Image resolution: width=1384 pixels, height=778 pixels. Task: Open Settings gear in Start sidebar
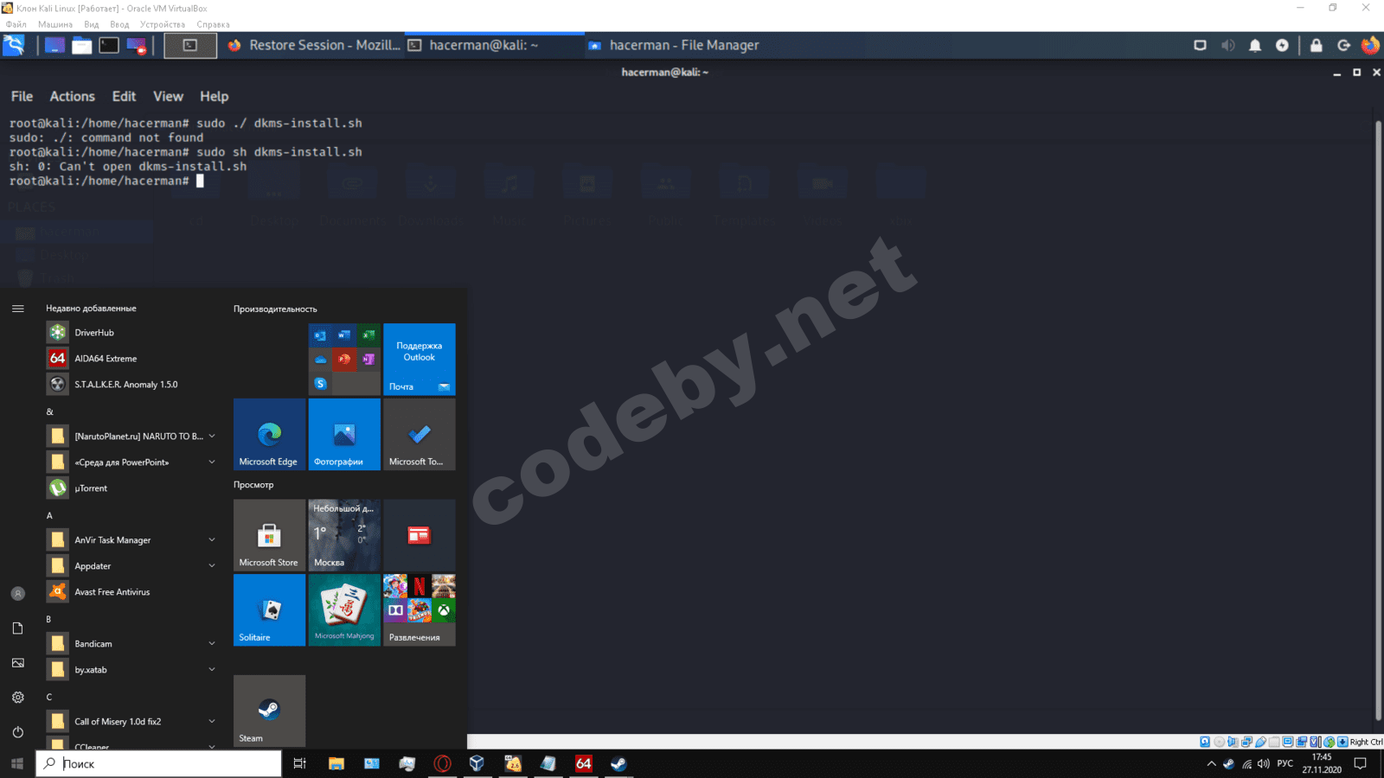coord(17,698)
